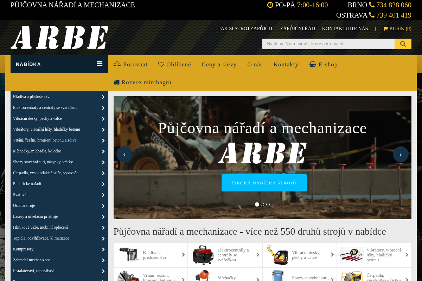Image resolution: width=422 pixels, height=281 pixels.
Task: Click the vibrating plate image in Vibrační desky card
Action: (277, 255)
